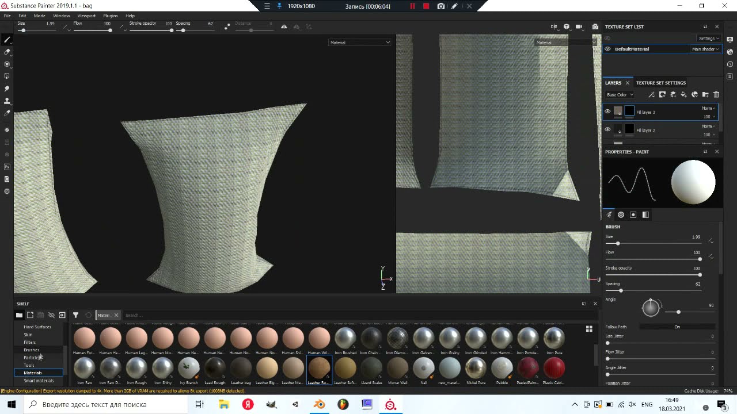Add a smart material to layers
The image size is (737, 414).
pos(694,94)
